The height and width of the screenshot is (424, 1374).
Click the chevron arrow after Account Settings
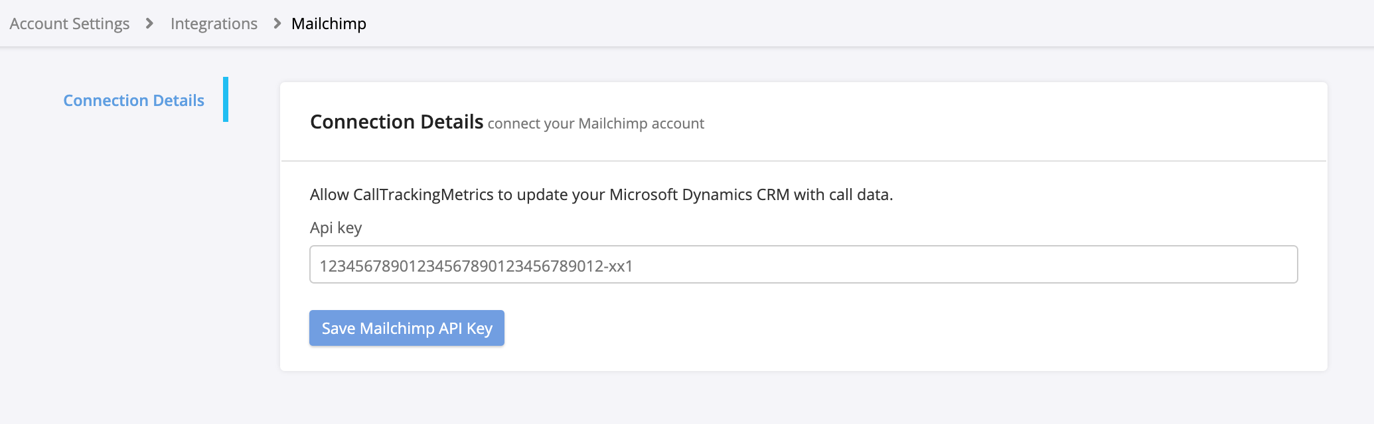coord(149,24)
